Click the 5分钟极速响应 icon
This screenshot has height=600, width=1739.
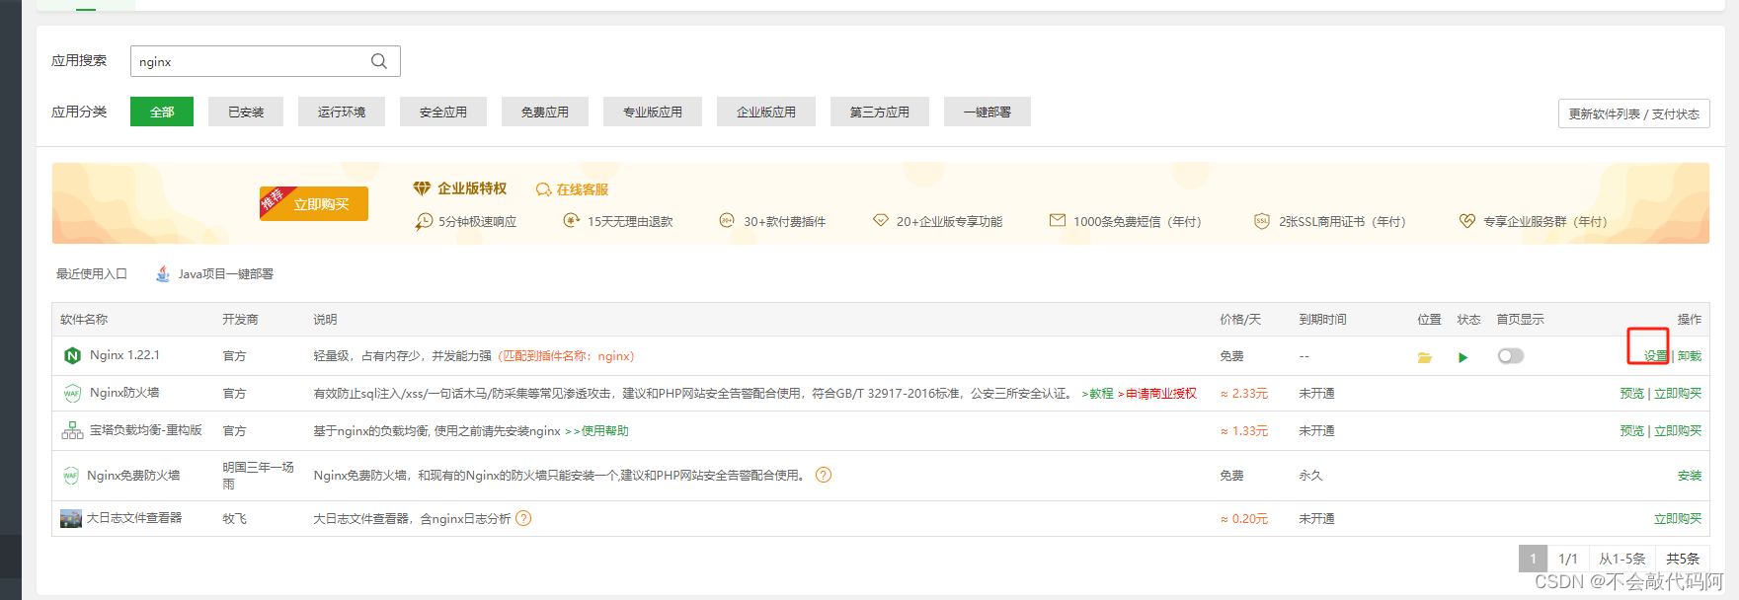tap(424, 221)
